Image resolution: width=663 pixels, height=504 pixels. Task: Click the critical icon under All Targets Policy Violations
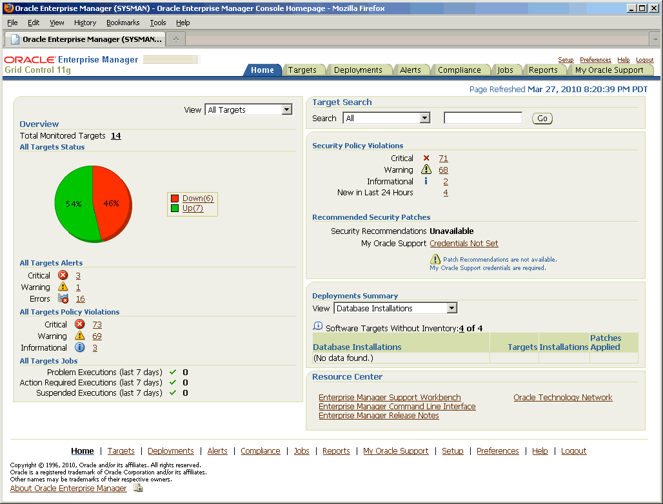[x=79, y=324]
